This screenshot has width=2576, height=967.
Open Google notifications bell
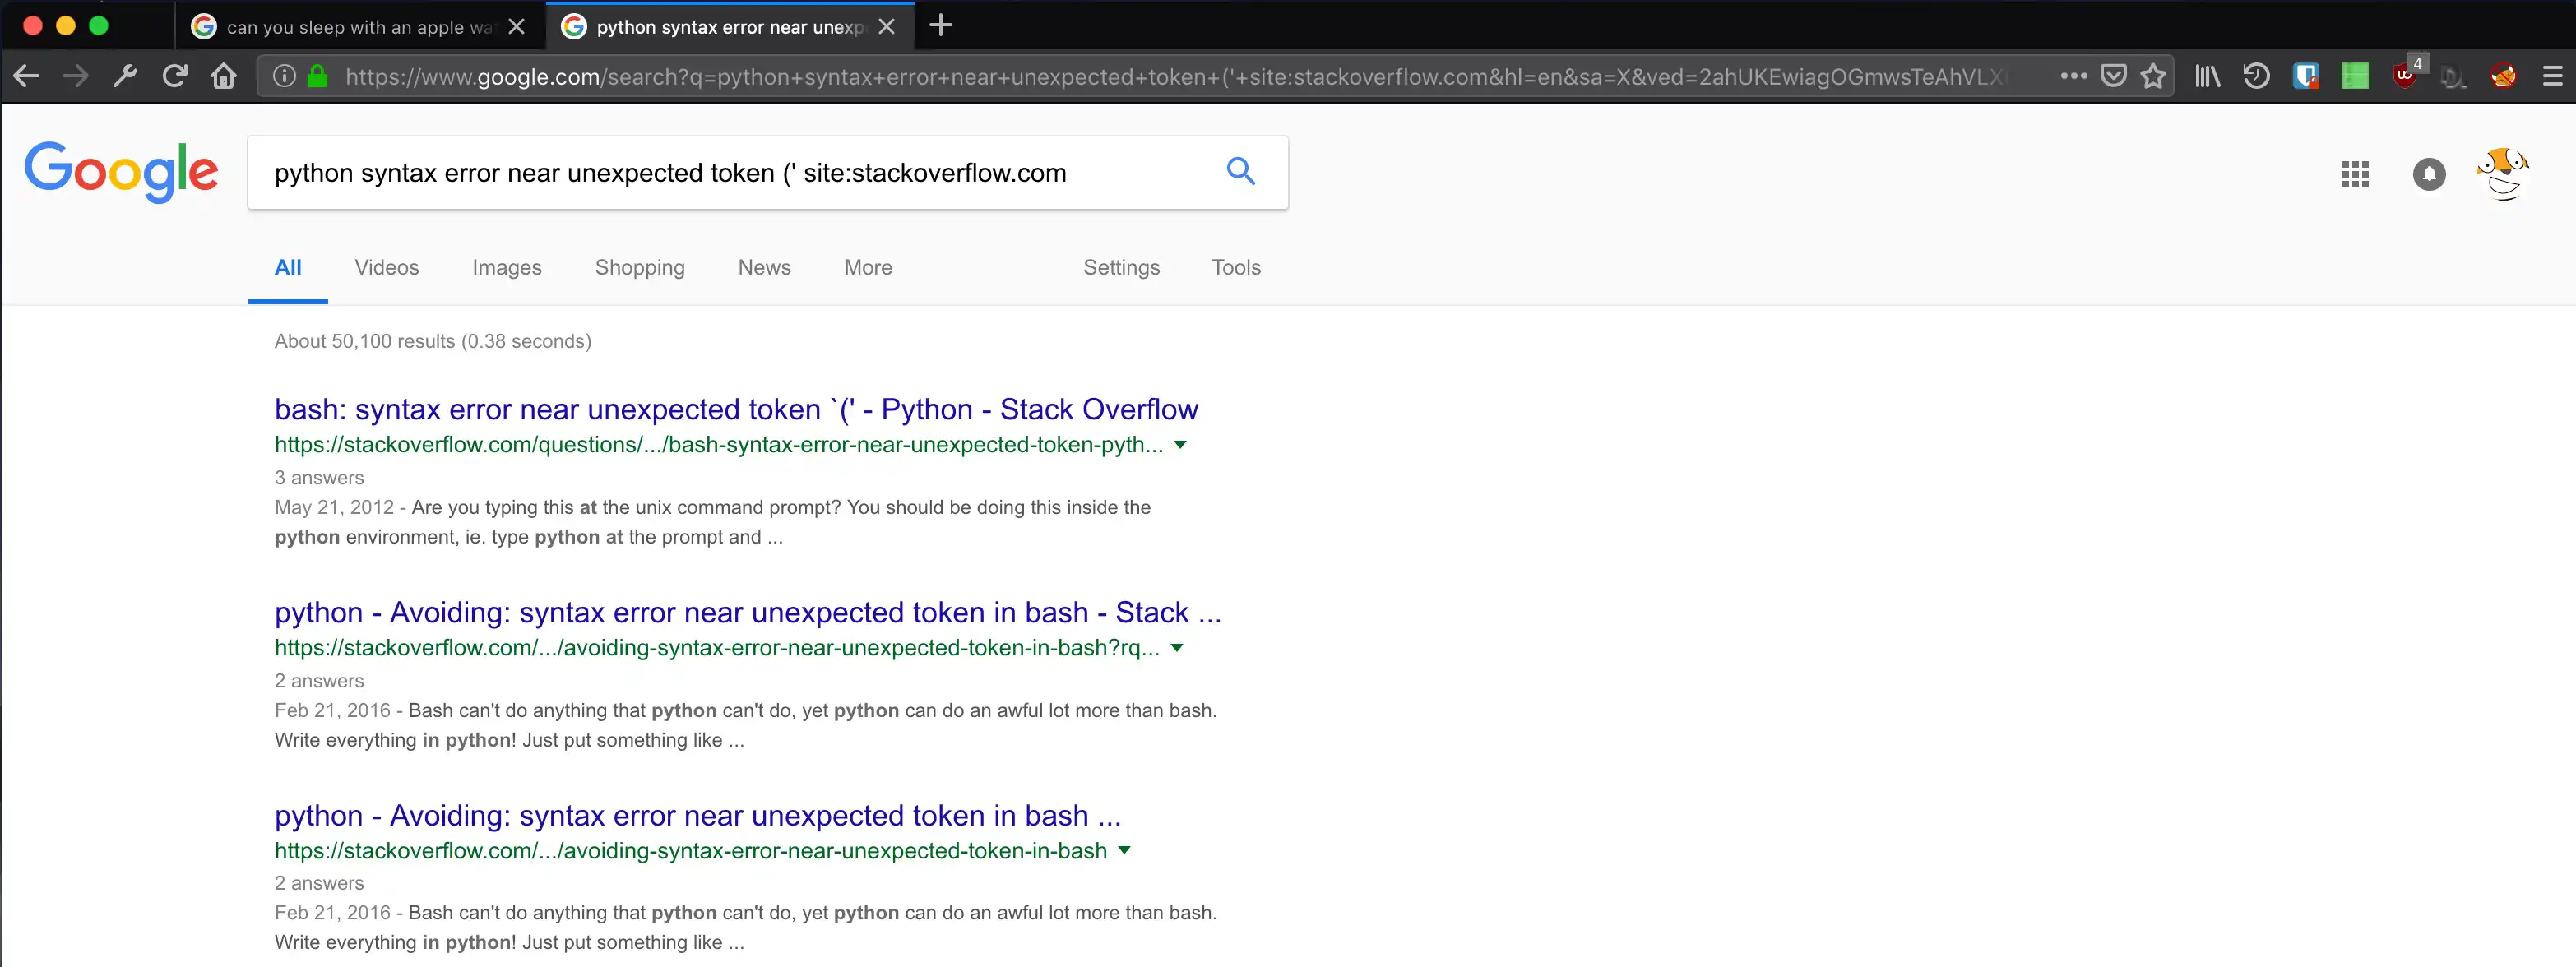pyautogui.click(x=2428, y=174)
